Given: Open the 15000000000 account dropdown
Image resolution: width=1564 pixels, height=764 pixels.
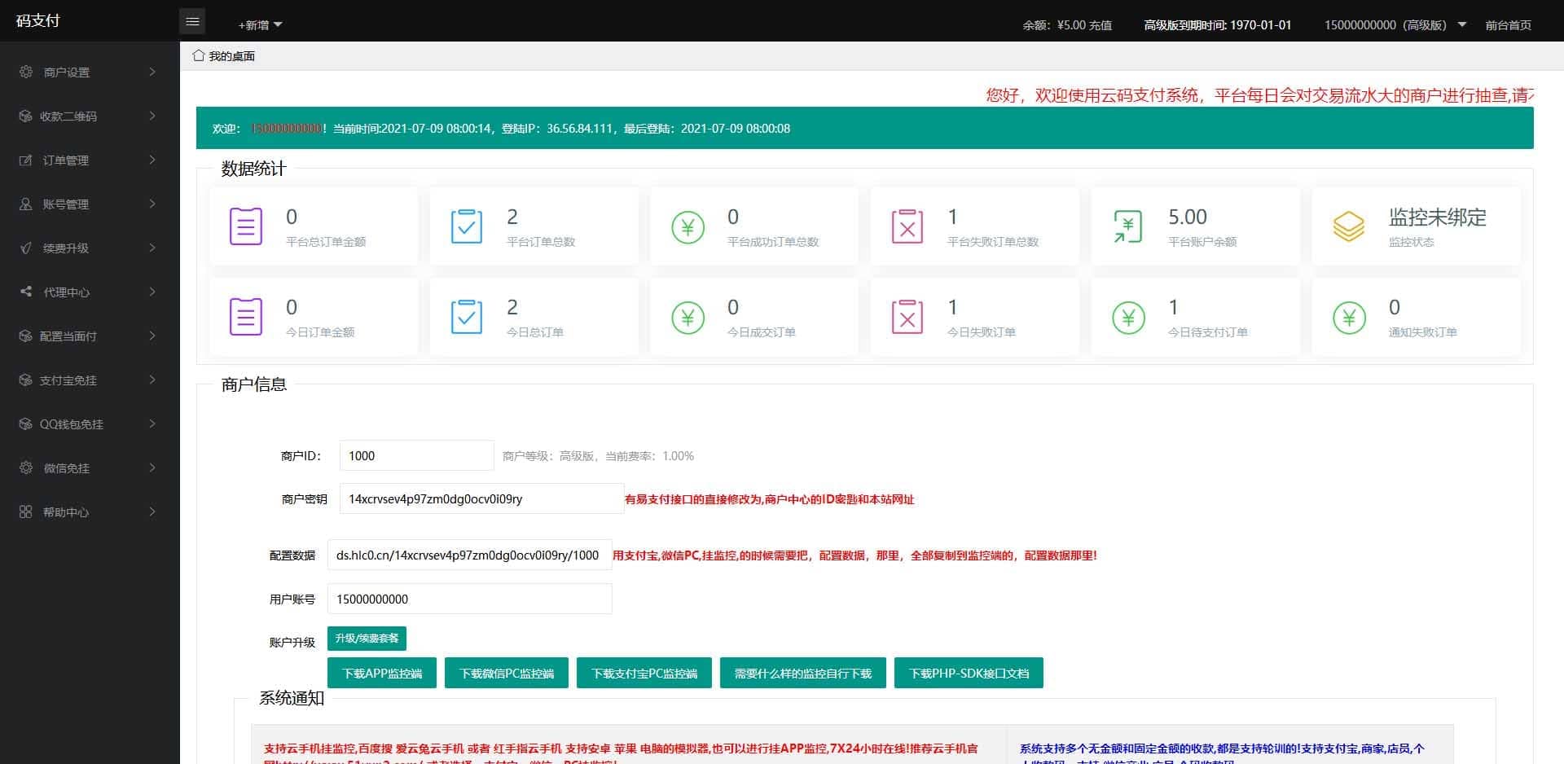Looking at the screenshot, I should pyautogui.click(x=1394, y=25).
